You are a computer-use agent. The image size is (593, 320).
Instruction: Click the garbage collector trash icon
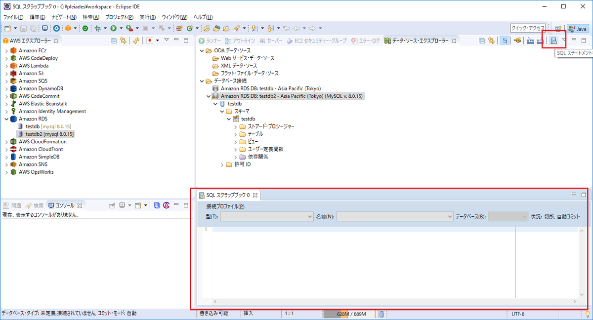[381, 314]
